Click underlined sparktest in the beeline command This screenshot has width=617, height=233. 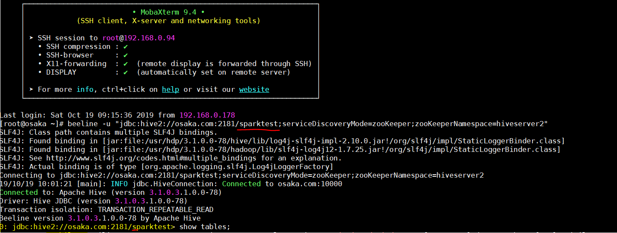click(259, 124)
